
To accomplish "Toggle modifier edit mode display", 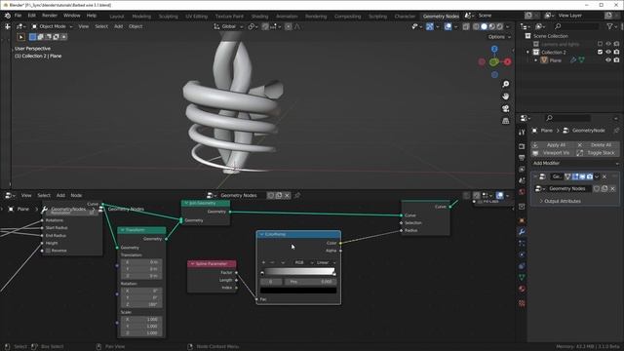I will [575, 176].
